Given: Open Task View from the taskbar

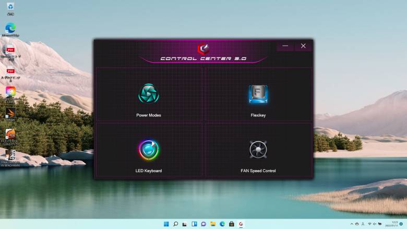Looking at the screenshot, I should 185,224.
